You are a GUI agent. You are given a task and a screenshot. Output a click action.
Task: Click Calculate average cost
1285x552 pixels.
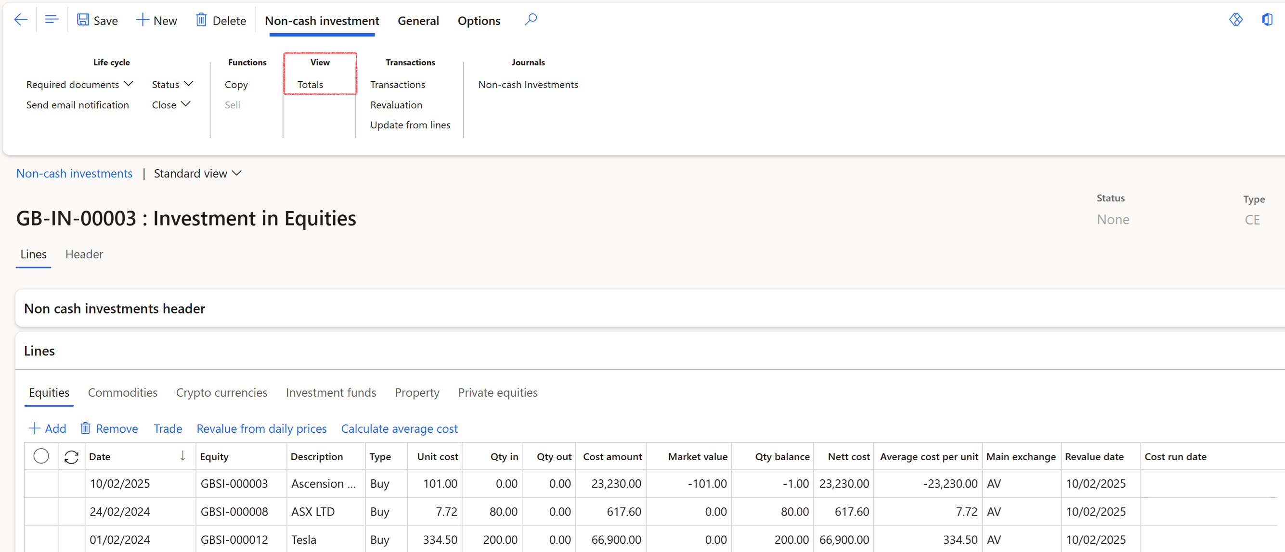(x=399, y=428)
